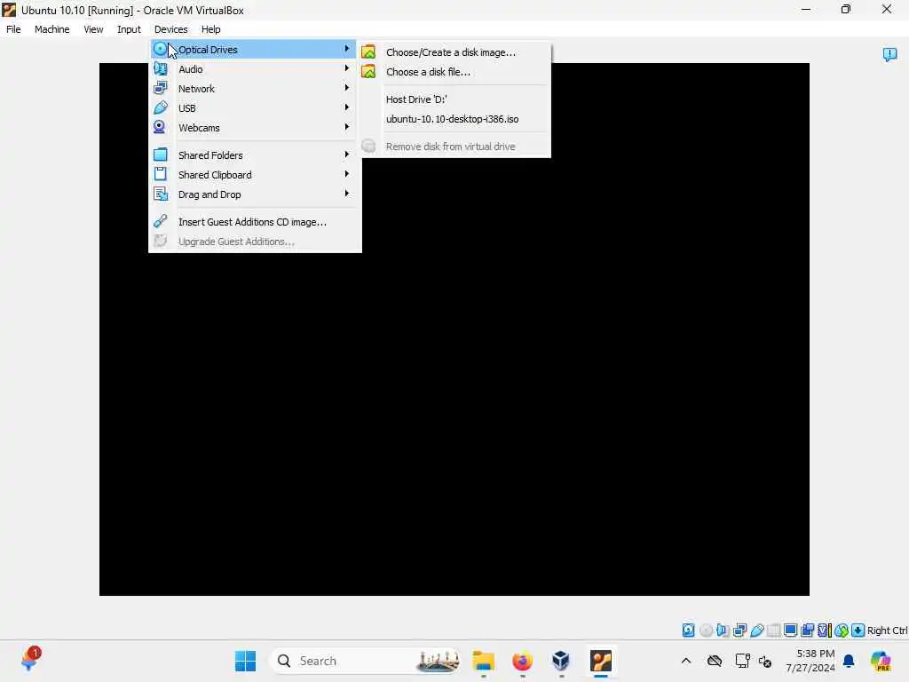Screen dimensions: 909x682
Task: Click Remove disk from virtual drive
Action: pos(454,147)
